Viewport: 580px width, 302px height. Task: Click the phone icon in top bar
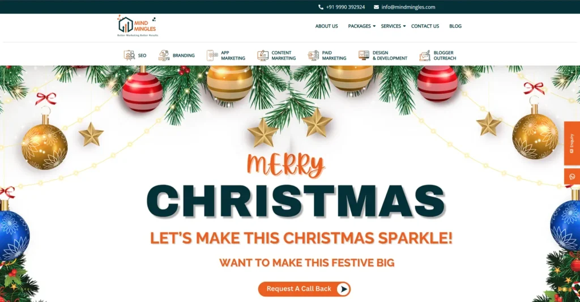click(x=321, y=7)
